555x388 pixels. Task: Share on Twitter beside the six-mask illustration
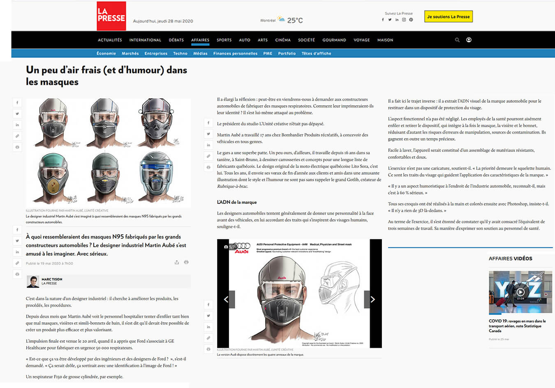coord(17,113)
